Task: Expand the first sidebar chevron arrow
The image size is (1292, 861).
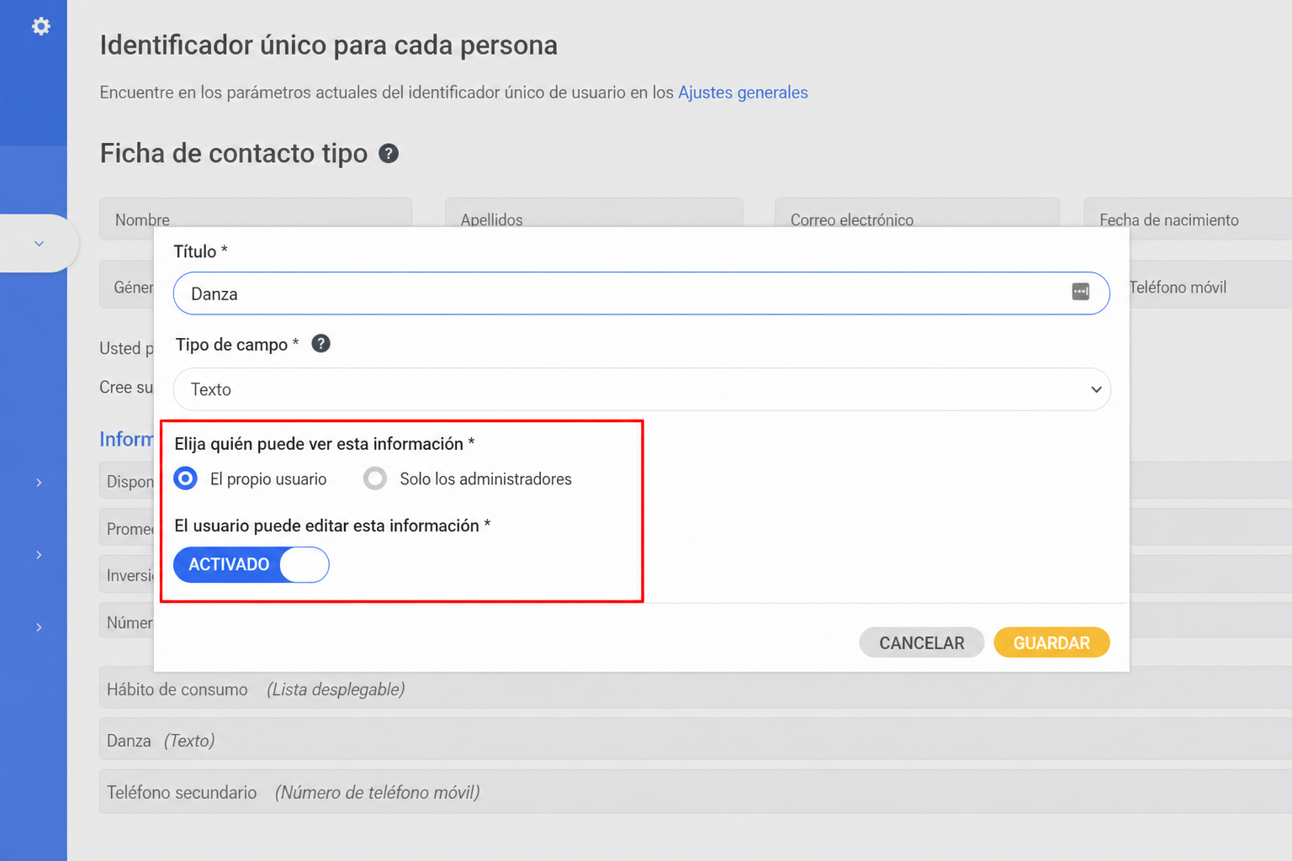Action: tap(39, 483)
